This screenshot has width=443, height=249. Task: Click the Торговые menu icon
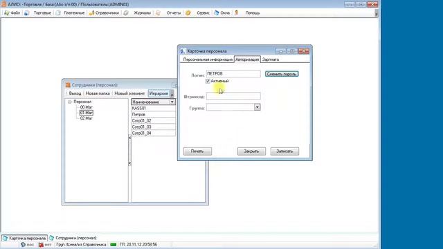26,13
